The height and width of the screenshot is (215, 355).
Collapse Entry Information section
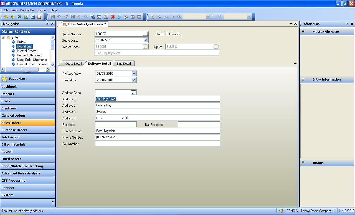coord(303,79)
